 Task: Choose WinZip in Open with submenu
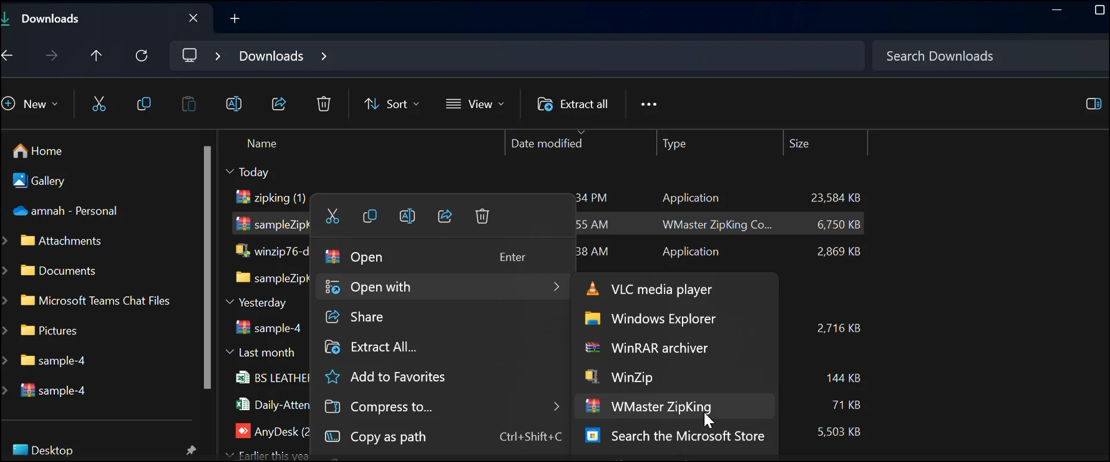tap(675, 377)
